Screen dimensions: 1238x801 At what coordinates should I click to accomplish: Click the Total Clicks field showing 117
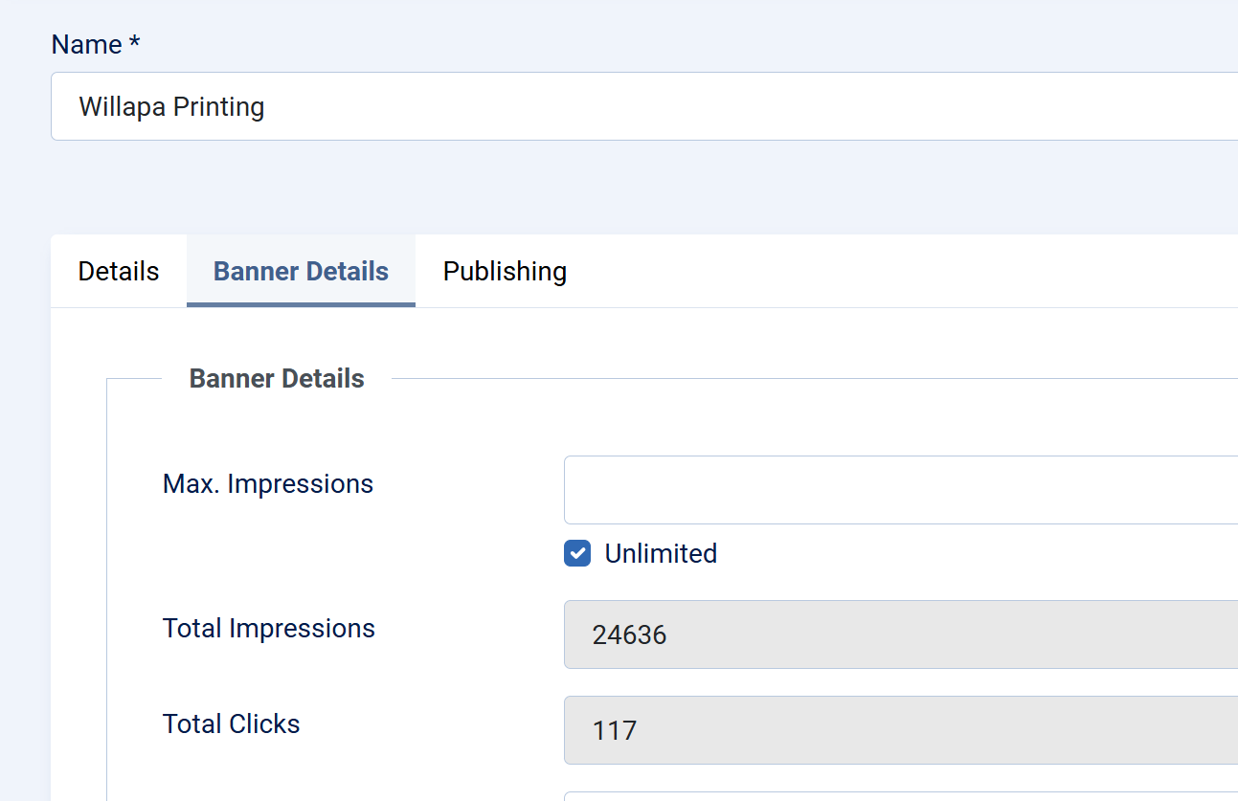901,730
